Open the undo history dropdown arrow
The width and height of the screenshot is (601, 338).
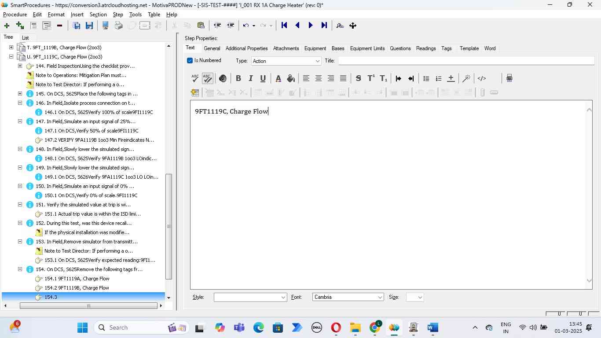point(254,26)
